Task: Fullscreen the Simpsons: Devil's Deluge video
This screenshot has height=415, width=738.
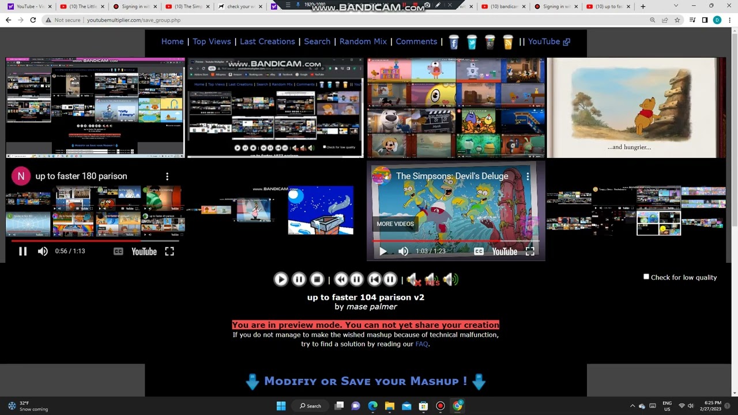Action: pyautogui.click(x=530, y=251)
